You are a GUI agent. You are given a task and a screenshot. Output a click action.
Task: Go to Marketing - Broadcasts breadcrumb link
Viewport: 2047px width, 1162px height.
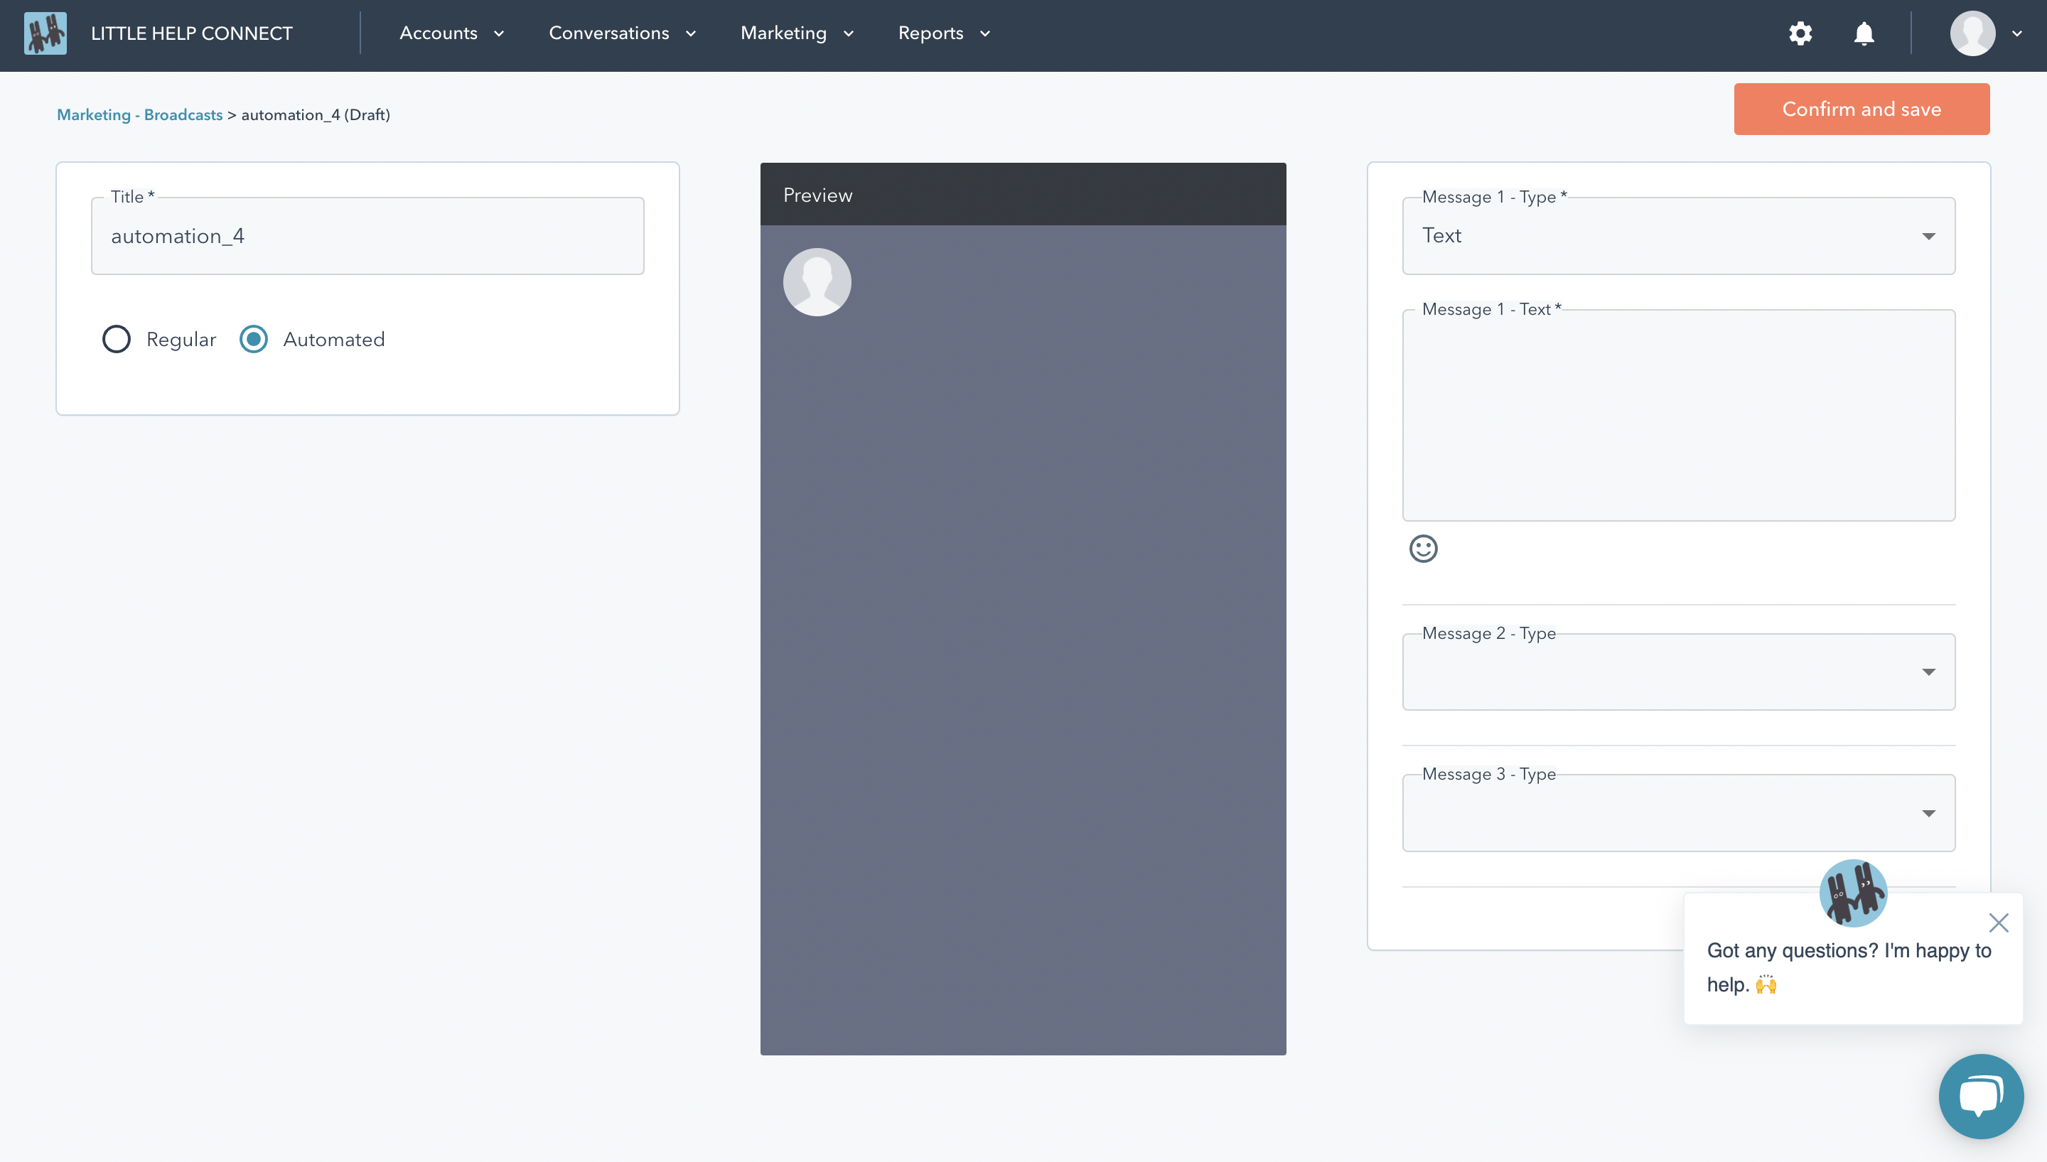(x=139, y=115)
